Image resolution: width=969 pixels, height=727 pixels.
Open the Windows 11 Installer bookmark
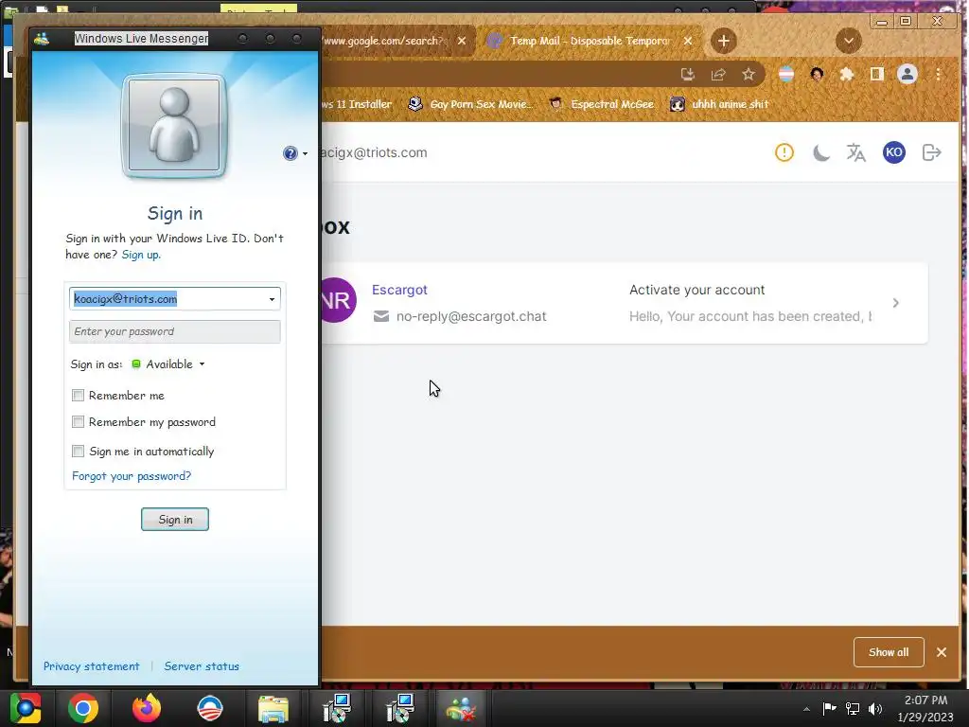click(357, 104)
